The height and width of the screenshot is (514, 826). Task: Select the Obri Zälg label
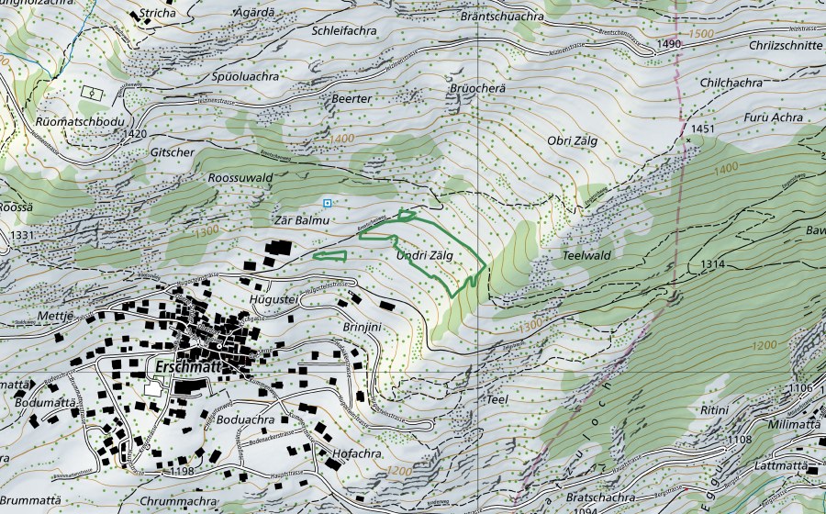573,141
